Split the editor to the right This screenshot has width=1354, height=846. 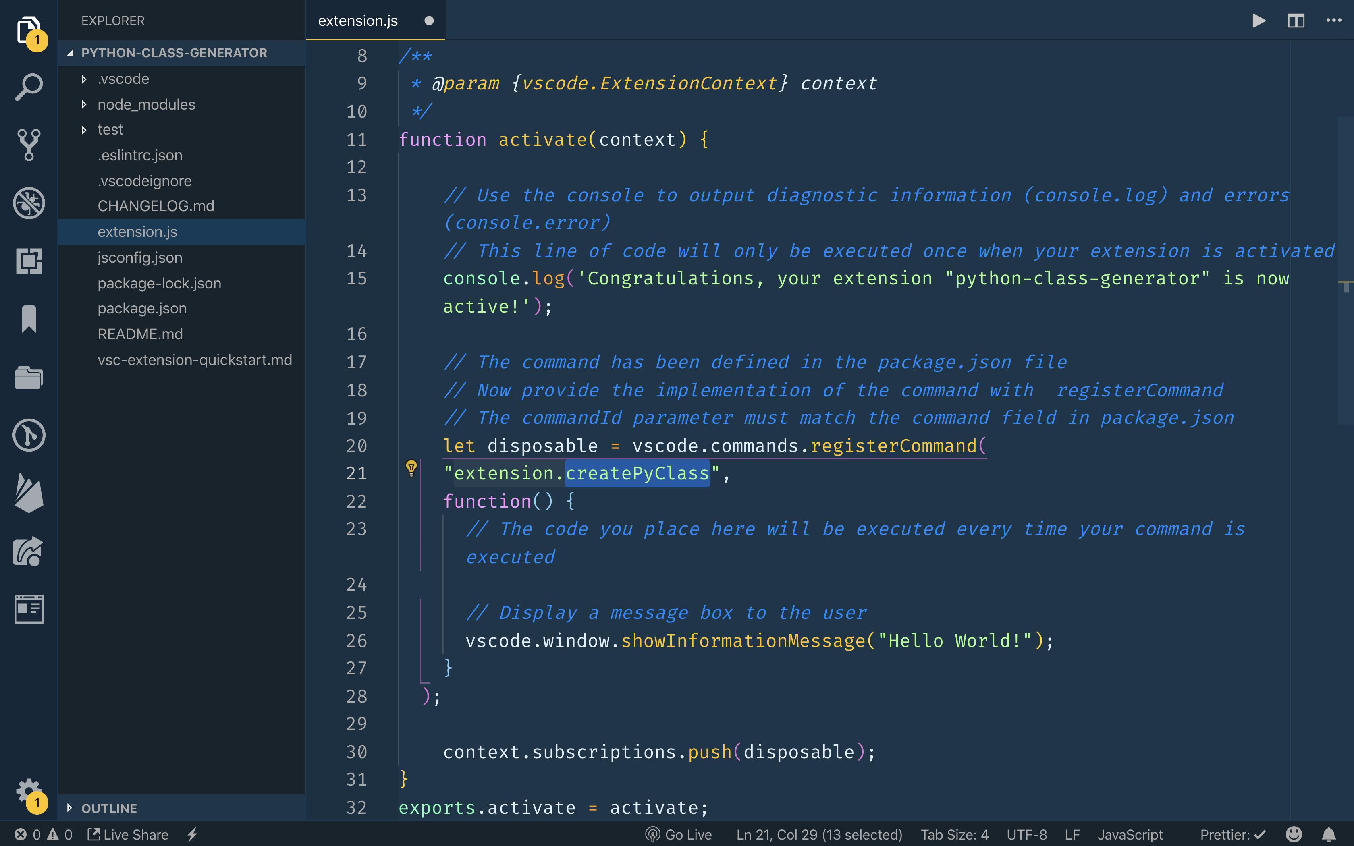1296,21
